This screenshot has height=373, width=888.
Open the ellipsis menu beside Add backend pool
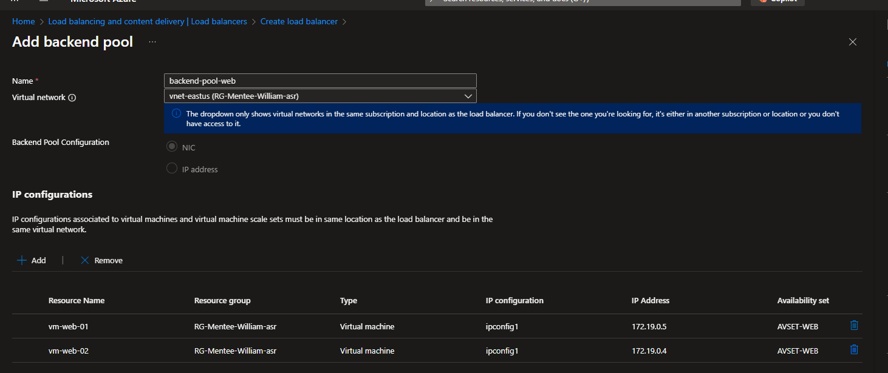pyautogui.click(x=152, y=42)
